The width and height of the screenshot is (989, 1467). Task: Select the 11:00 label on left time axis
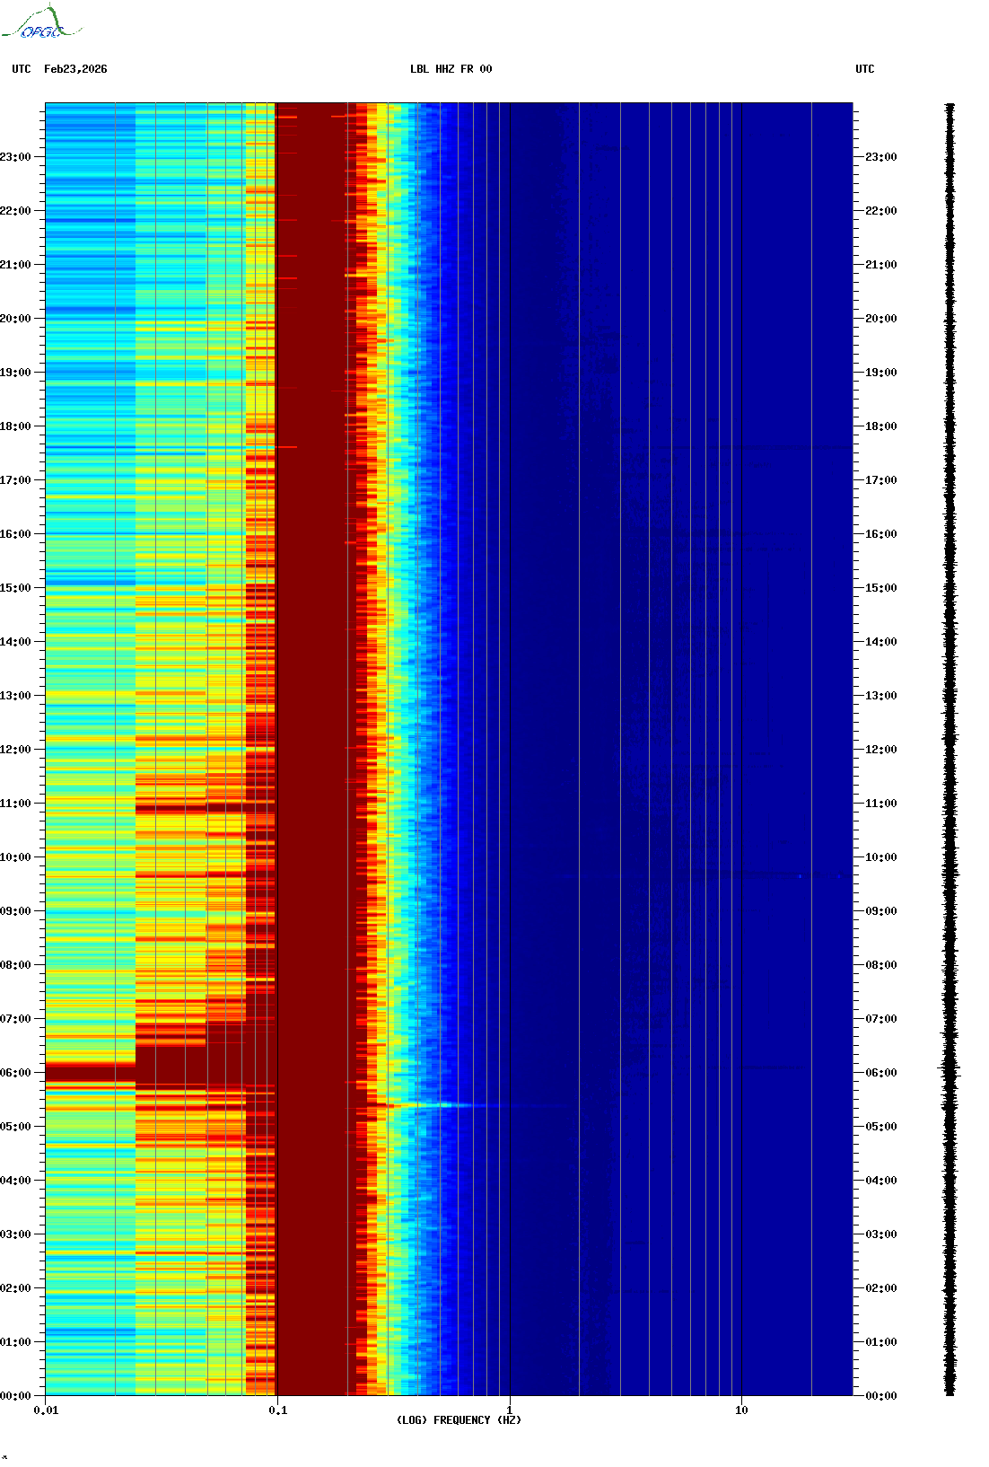(x=15, y=804)
